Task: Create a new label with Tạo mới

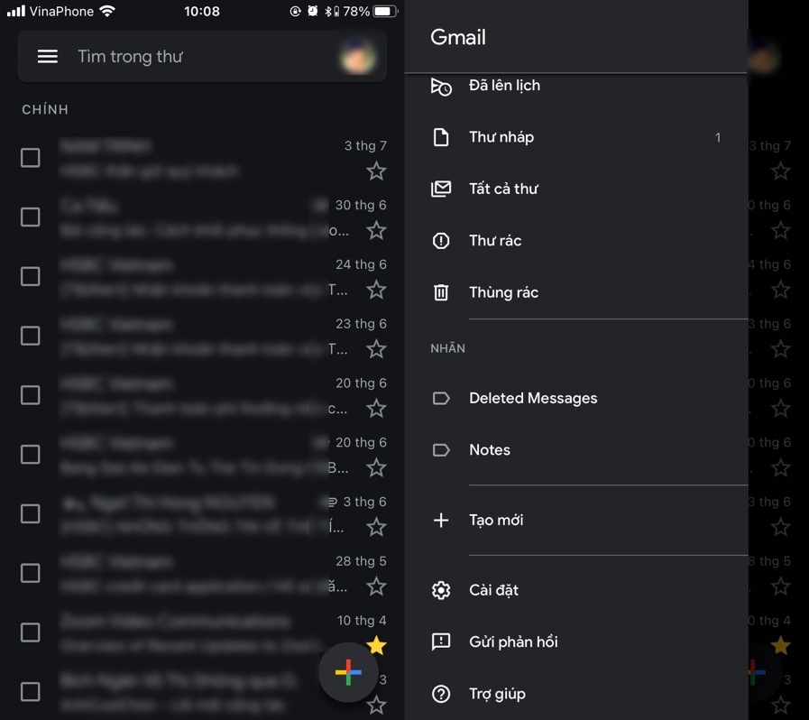Action: [496, 521]
